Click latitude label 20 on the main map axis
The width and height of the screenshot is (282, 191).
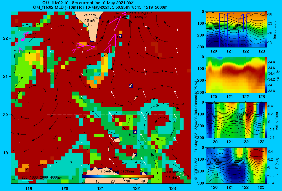pos(6,115)
